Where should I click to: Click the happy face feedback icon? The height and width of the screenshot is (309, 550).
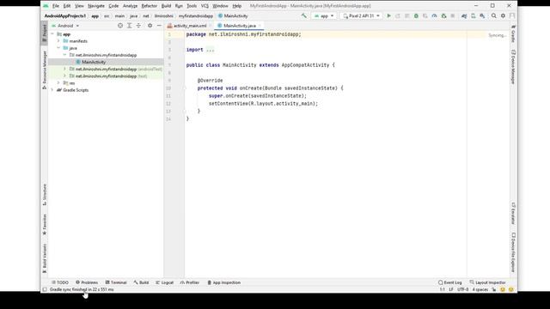pyautogui.click(x=503, y=289)
